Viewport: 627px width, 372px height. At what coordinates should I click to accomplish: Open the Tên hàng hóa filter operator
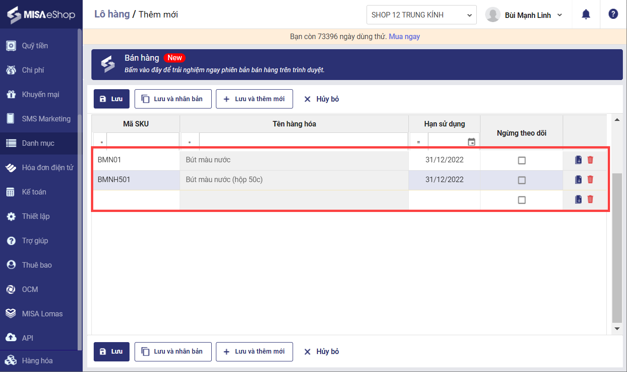[x=190, y=142]
